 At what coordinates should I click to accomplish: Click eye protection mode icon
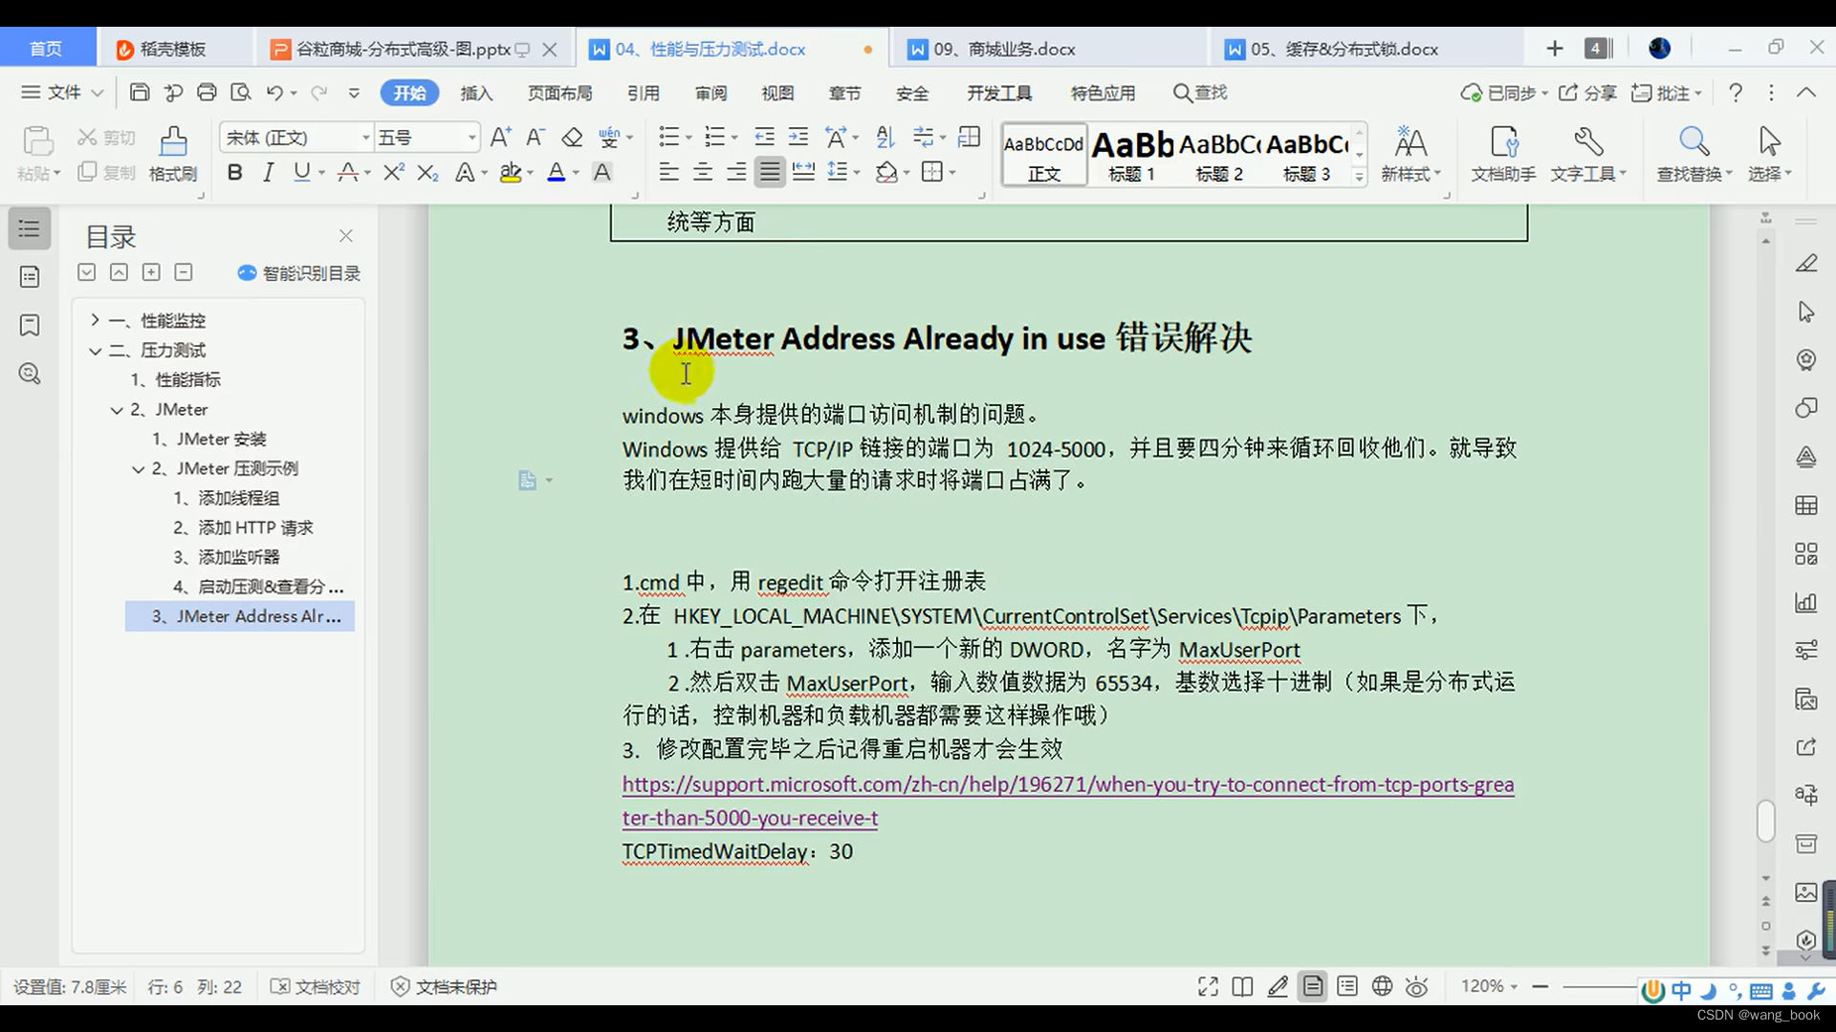click(x=1417, y=986)
